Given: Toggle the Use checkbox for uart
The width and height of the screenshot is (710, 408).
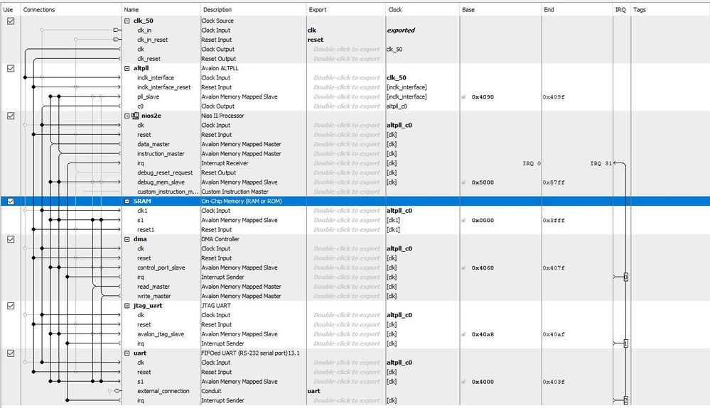Looking at the screenshot, I should (11, 353).
